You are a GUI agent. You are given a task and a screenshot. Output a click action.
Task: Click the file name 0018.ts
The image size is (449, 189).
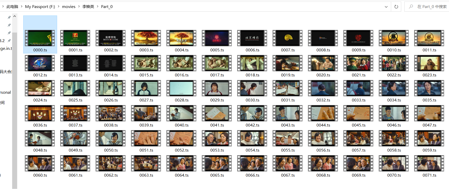pos(252,75)
